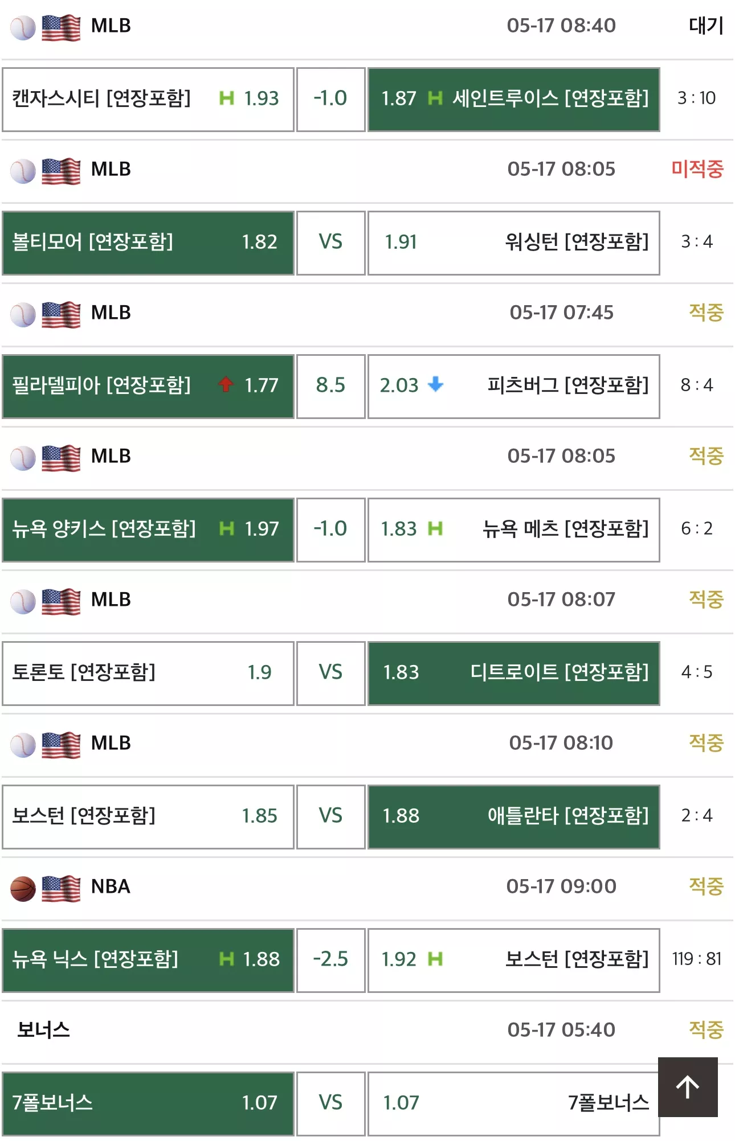735x1141 pixels.
Task: Click the baseball icon beside first MLB row
Action: click(x=23, y=28)
